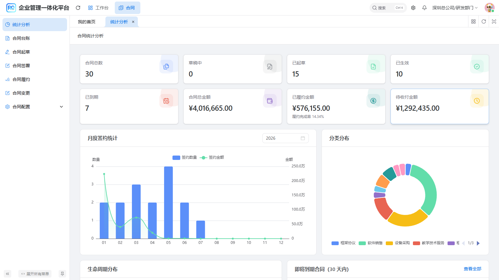Click the 待收付金额 clock icon
Screen dimensions: 499x280
pyautogui.click(x=477, y=101)
